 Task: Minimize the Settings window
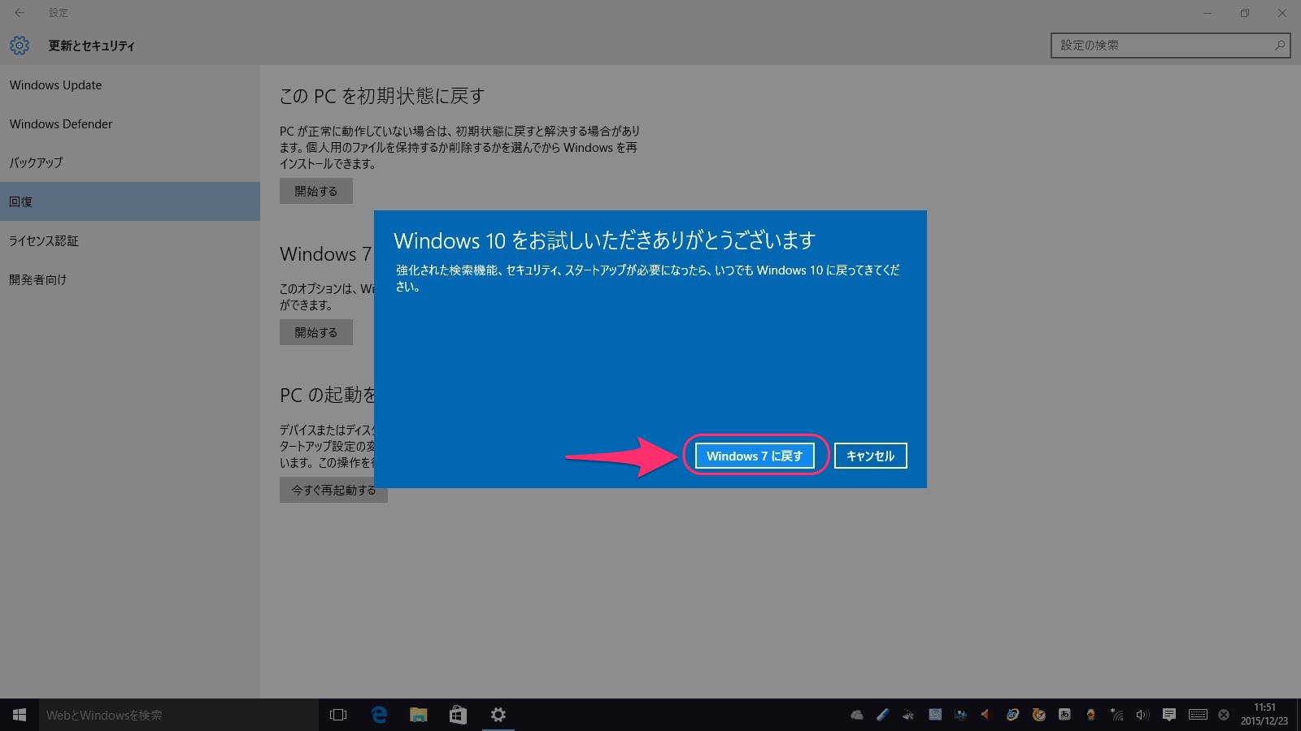coord(1207,13)
